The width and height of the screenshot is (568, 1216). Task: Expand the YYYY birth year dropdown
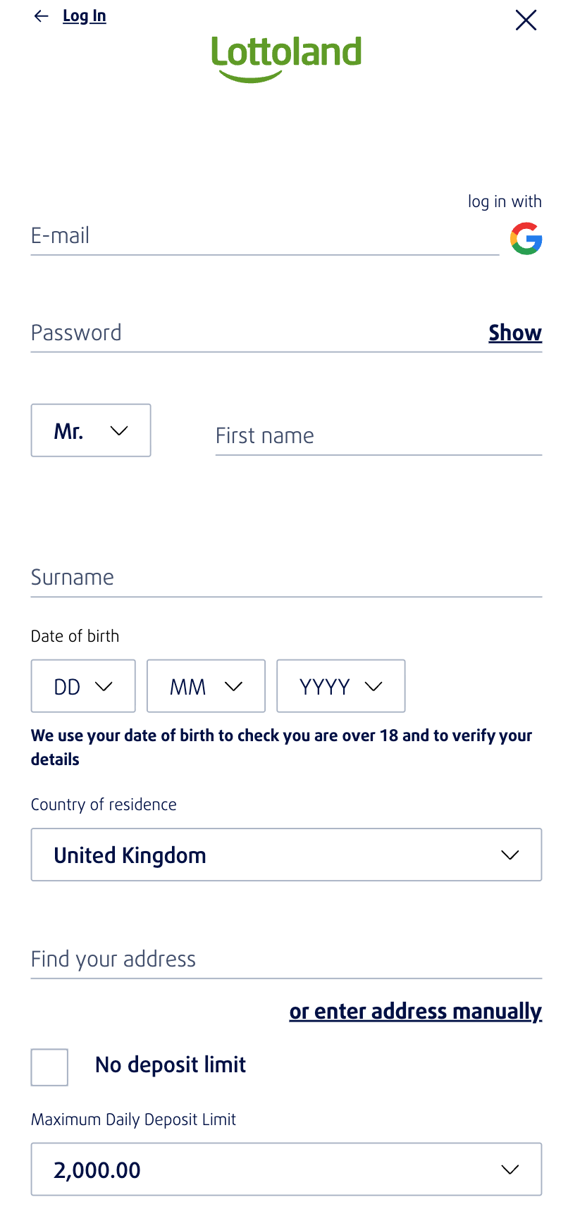pos(340,685)
